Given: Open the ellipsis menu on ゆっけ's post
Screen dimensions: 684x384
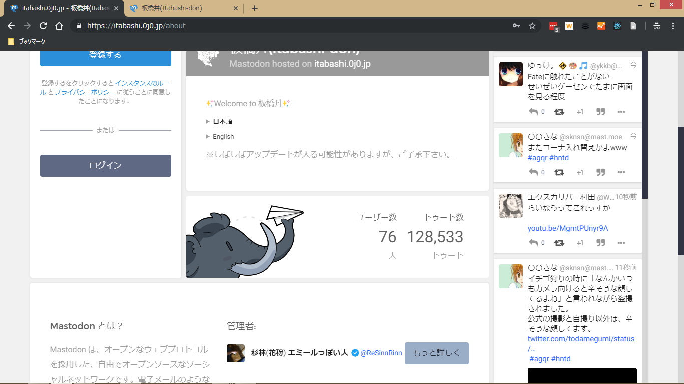Looking at the screenshot, I should pyautogui.click(x=621, y=112).
